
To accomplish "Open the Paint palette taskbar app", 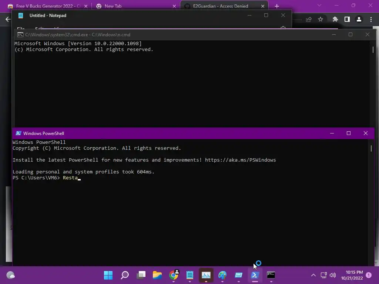I will pos(222,275).
